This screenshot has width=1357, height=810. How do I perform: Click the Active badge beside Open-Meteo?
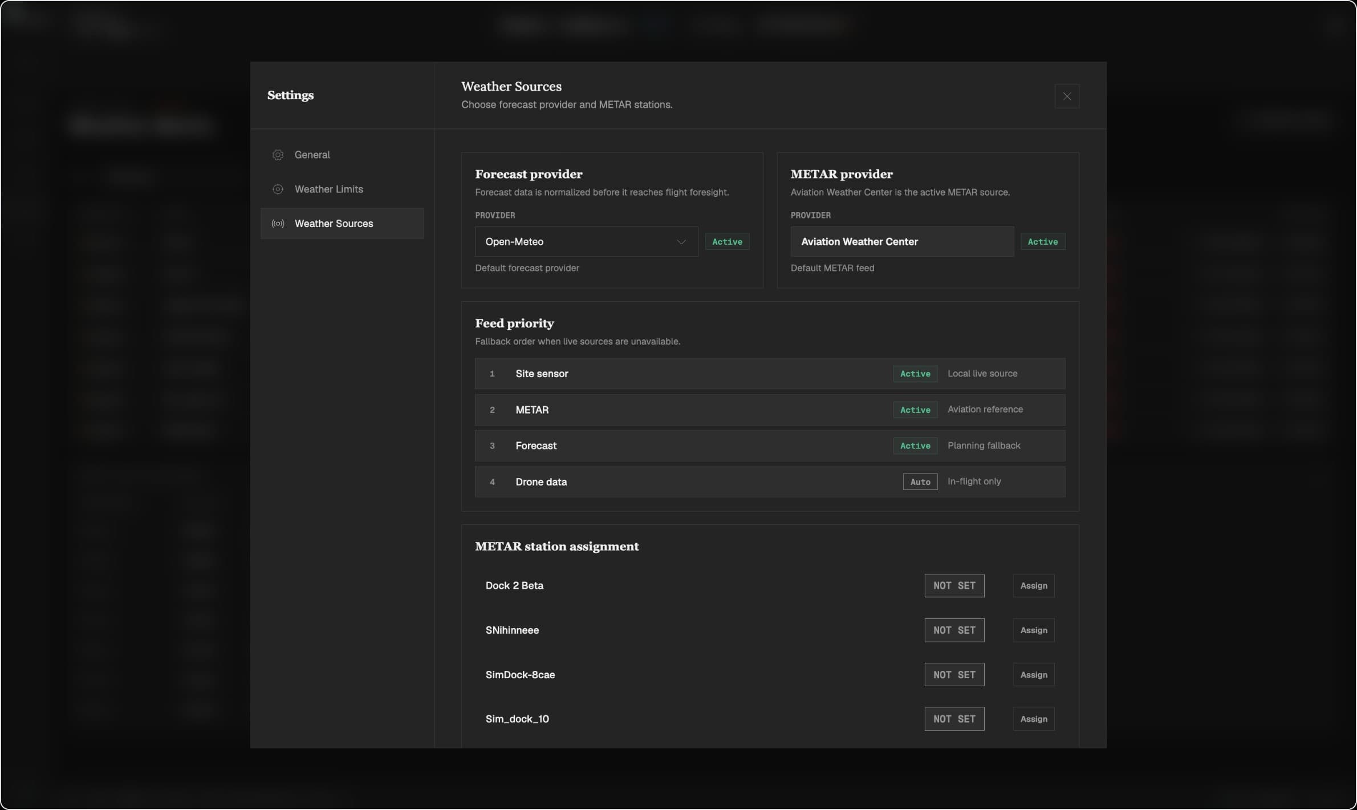click(727, 242)
